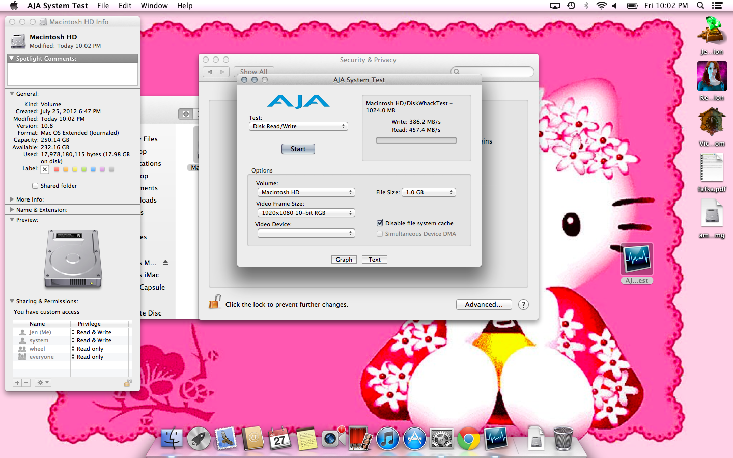Image resolution: width=733 pixels, height=458 pixels.
Task: Open the Trash in the Dock
Action: tap(563, 438)
